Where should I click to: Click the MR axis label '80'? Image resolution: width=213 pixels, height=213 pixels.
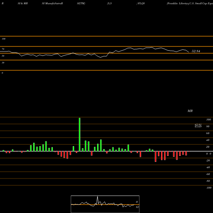[x=208, y=127]
